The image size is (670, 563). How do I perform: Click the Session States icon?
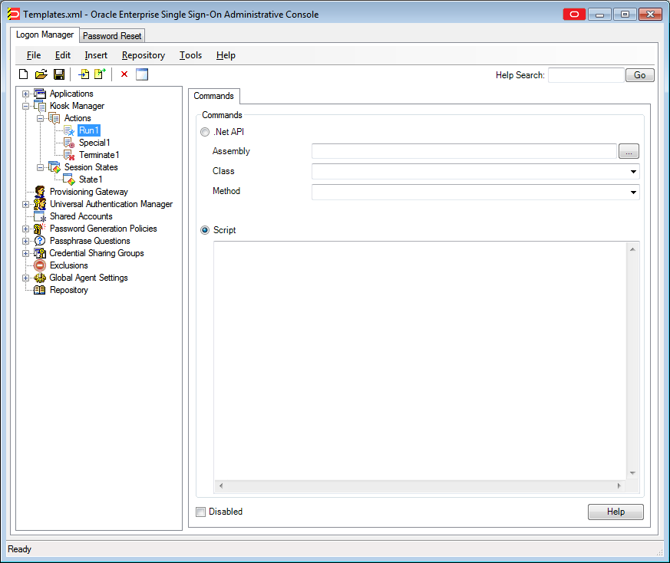tap(54, 167)
